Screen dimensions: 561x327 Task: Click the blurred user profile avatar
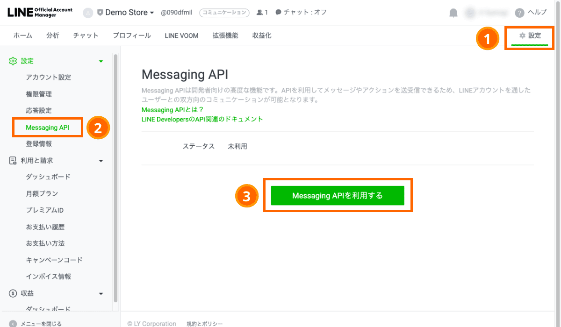(x=470, y=13)
